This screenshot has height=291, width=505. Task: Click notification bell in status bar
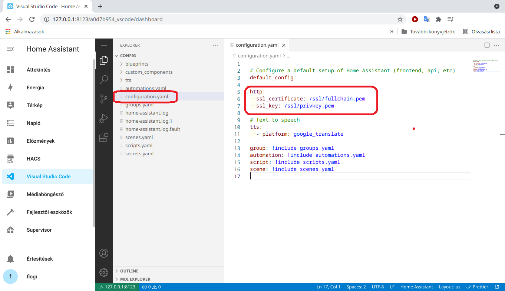click(497, 287)
